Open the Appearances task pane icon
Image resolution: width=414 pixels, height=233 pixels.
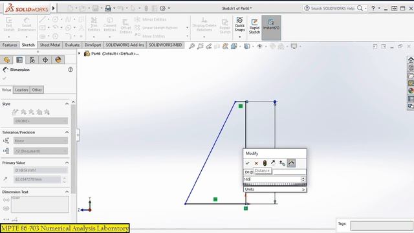pos(411,91)
